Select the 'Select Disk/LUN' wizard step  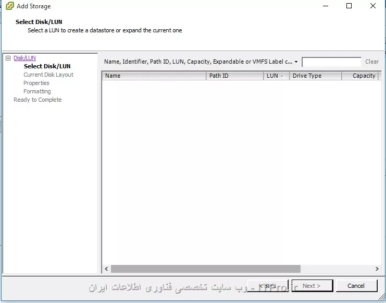pos(47,66)
